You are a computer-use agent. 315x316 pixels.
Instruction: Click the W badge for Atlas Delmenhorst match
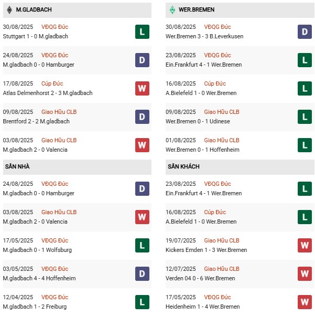pyautogui.click(x=142, y=88)
